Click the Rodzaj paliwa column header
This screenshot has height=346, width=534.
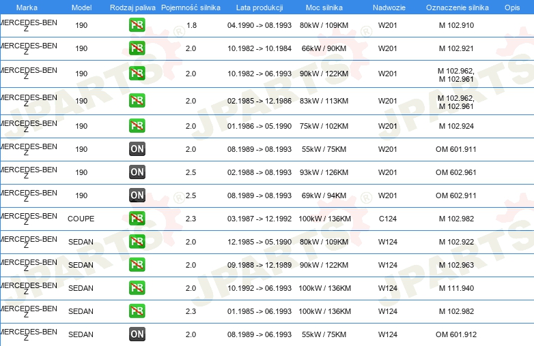132,7
